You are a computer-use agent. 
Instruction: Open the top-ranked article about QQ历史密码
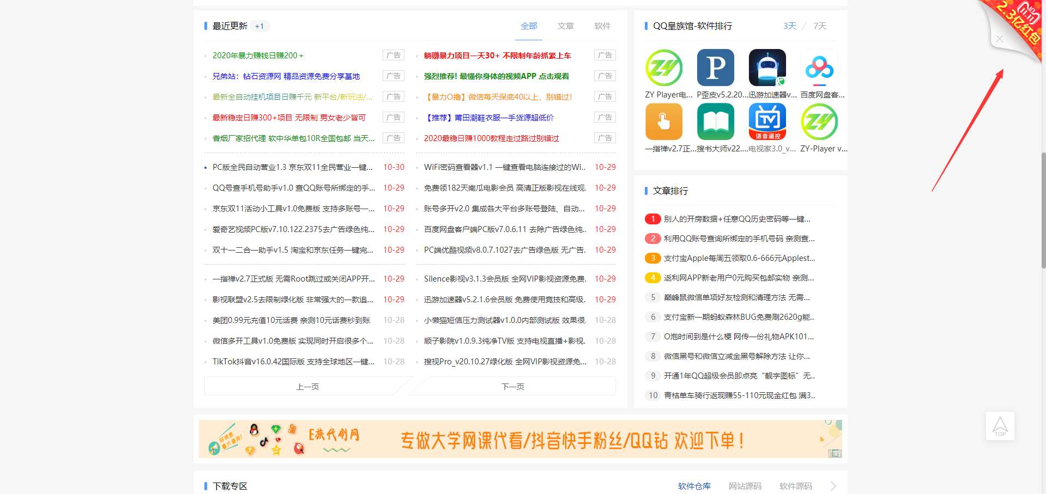click(736, 219)
